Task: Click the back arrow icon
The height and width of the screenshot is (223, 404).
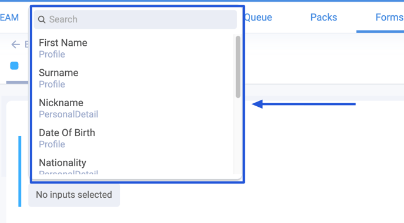Action: [15, 45]
